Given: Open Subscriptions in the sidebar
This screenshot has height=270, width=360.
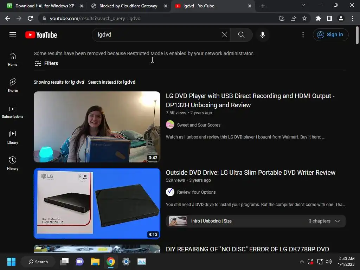Looking at the screenshot, I should point(13,111).
